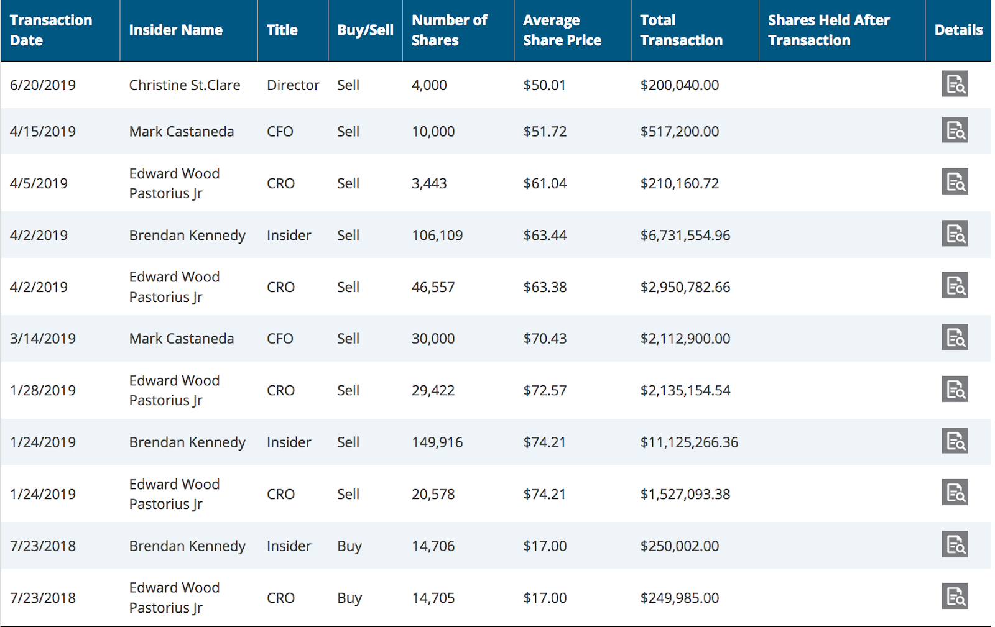Select the $61.04 share price

[545, 183]
